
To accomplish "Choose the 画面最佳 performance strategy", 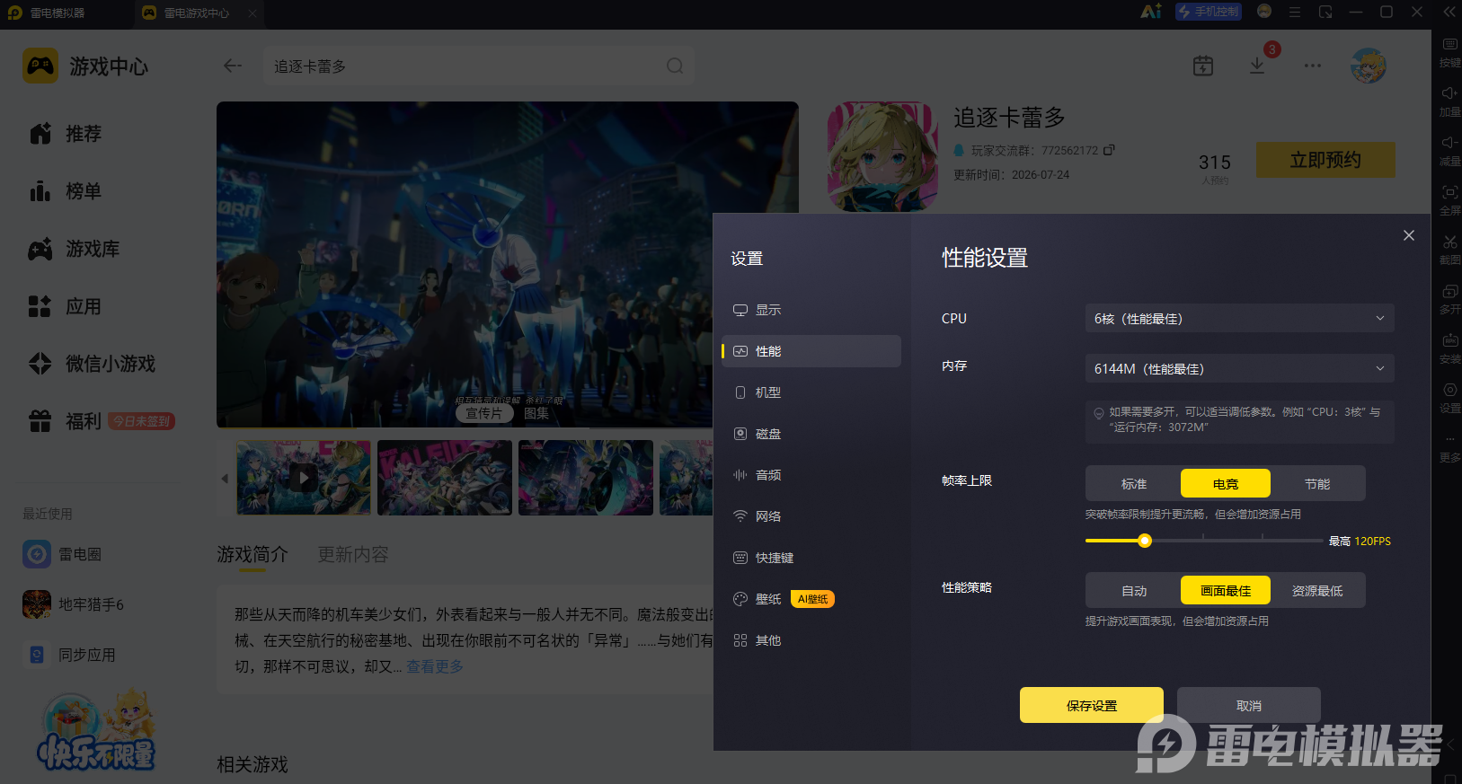I will (x=1226, y=591).
